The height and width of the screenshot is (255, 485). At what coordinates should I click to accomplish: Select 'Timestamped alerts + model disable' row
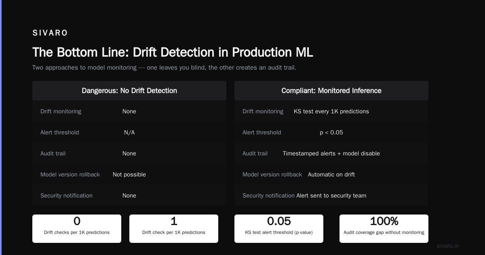331,153
